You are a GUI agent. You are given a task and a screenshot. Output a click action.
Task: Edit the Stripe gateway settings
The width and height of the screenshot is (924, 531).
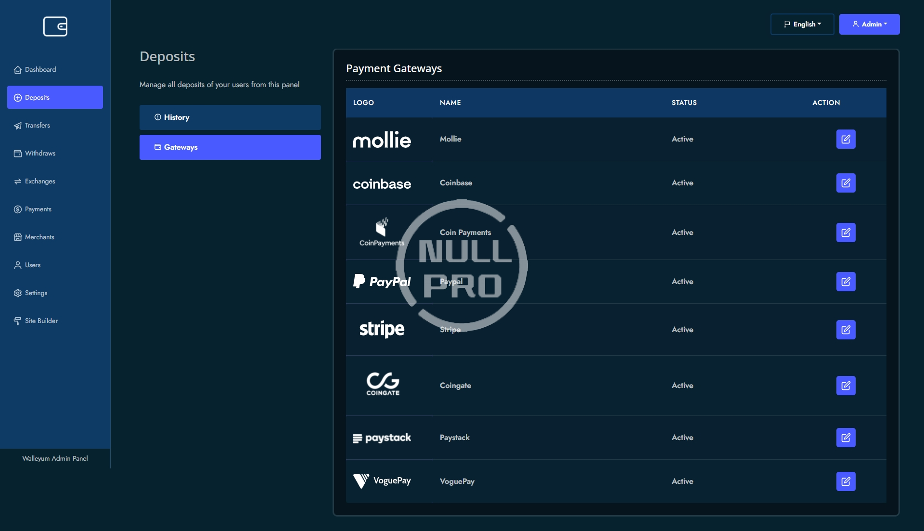tap(846, 330)
